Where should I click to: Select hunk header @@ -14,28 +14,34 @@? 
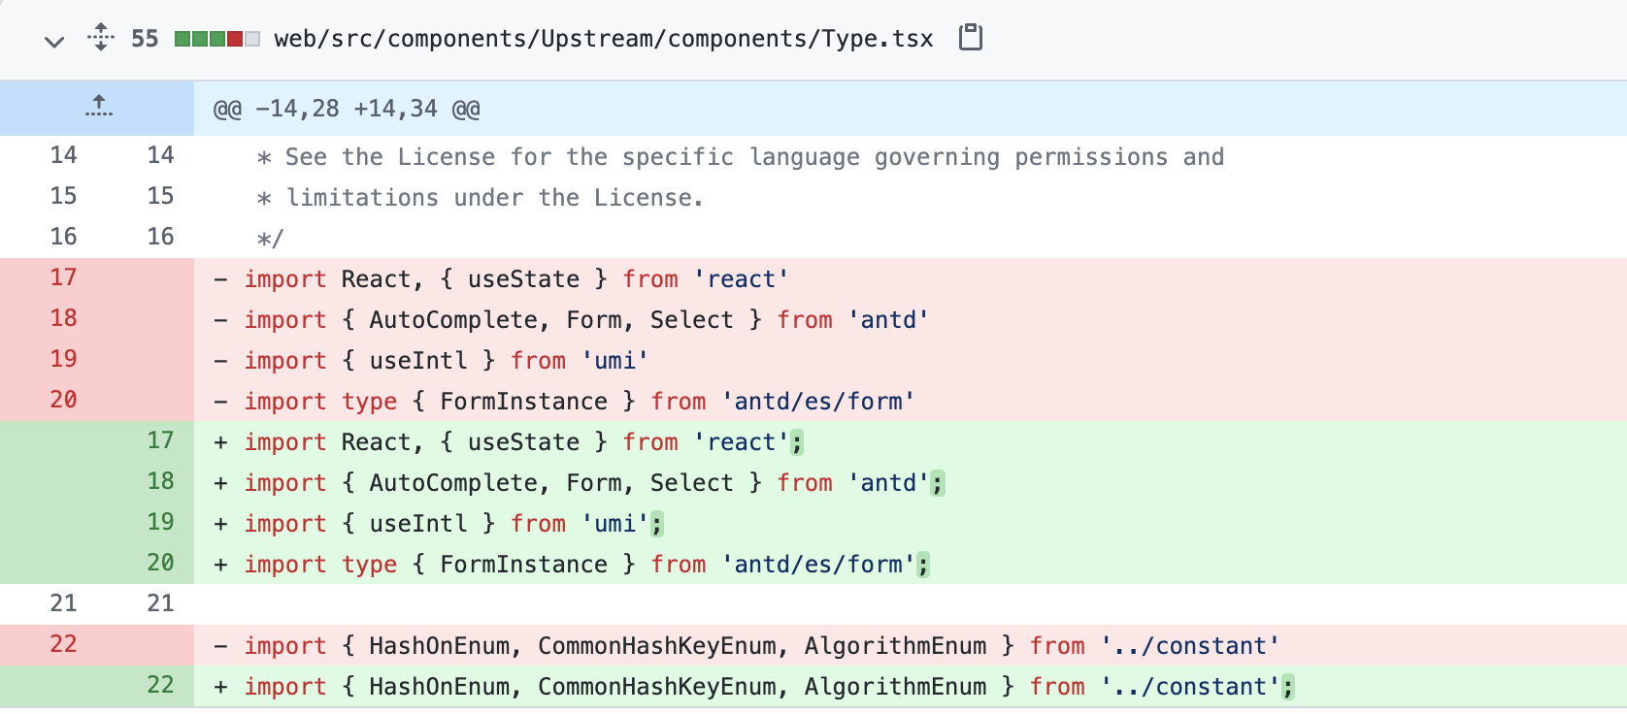pyautogui.click(x=347, y=109)
